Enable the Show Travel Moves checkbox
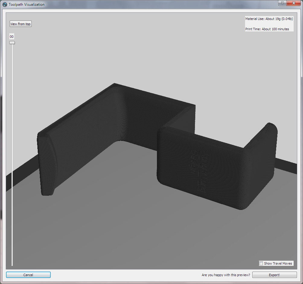The width and height of the screenshot is (303, 284). point(261,263)
